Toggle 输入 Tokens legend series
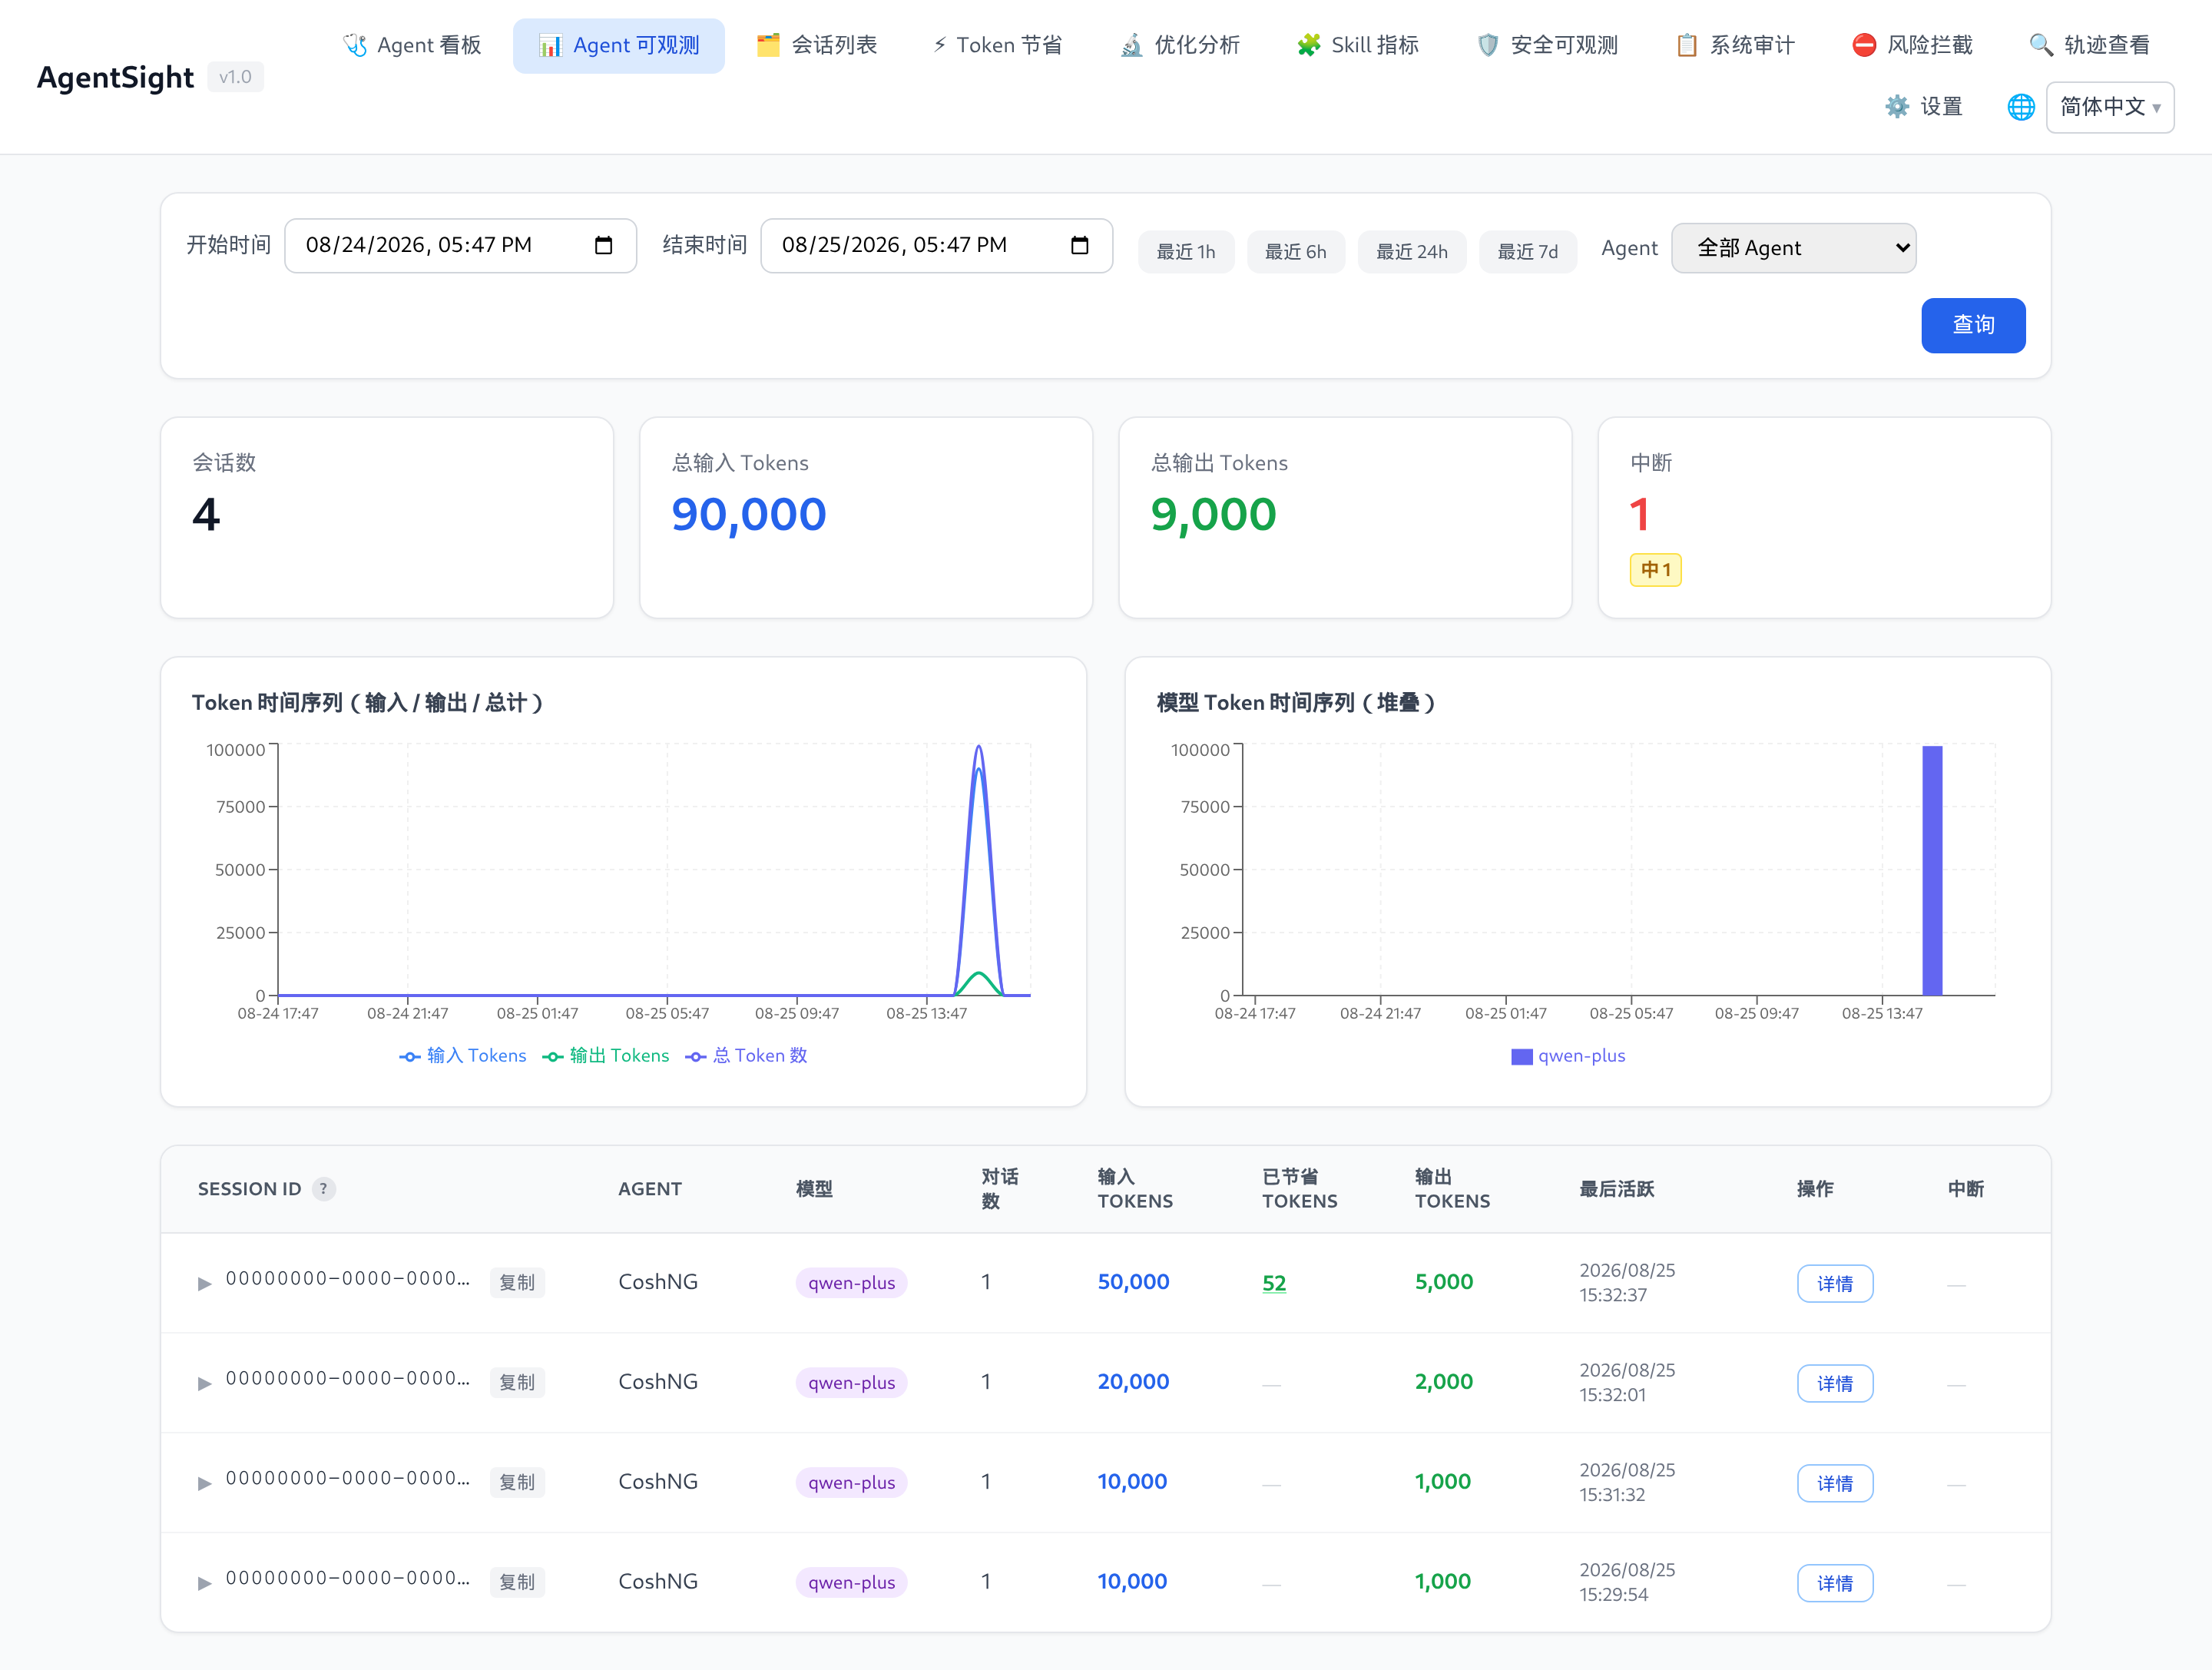 [x=463, y=1056]
